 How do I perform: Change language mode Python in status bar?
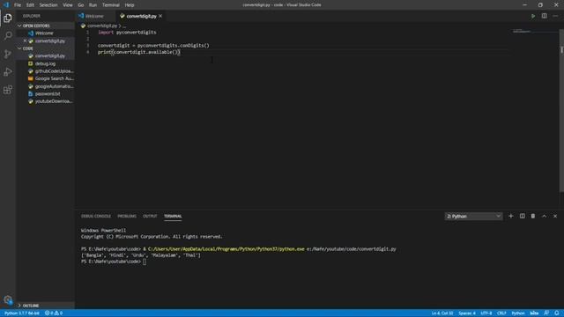518,313
